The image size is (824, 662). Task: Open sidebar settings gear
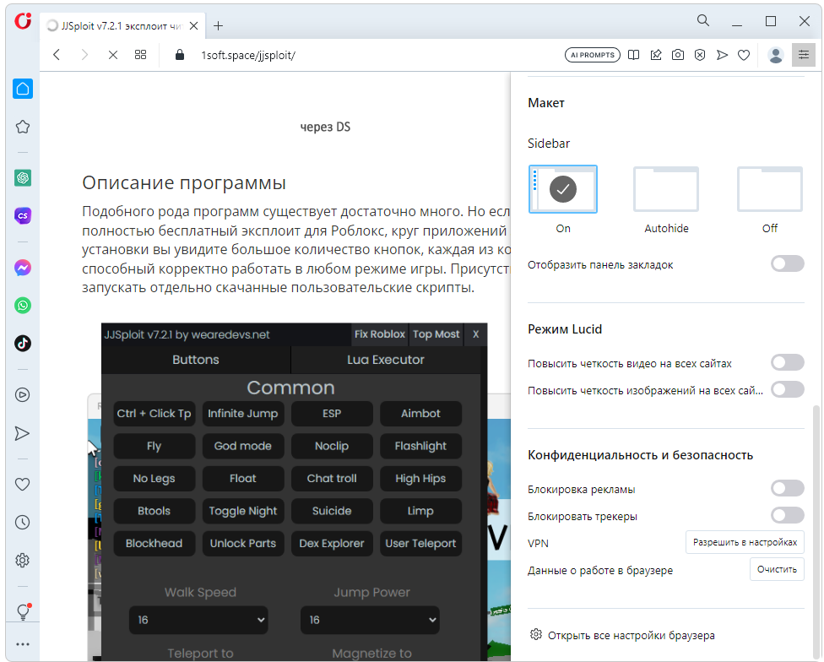click(23, 560)
